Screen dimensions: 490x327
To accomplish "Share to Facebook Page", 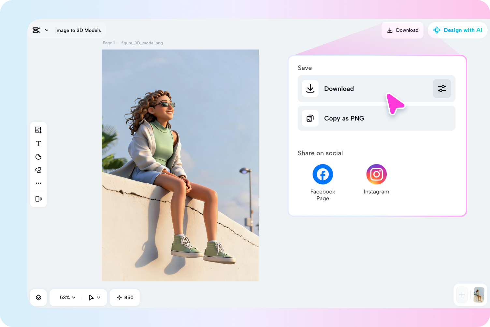I will 323,174.
